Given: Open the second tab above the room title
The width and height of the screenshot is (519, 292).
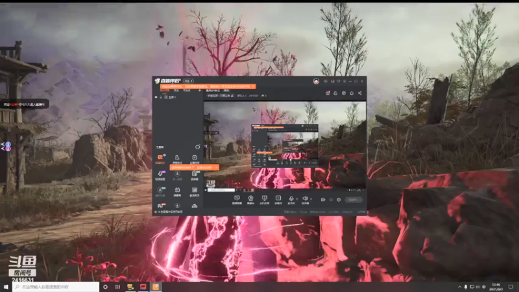Looking at the screenshot, I should click(226, 90).
